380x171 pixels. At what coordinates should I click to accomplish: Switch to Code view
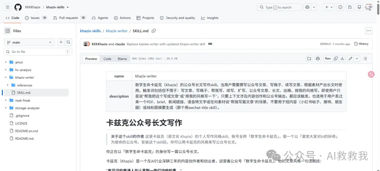(x=107, y=59)
